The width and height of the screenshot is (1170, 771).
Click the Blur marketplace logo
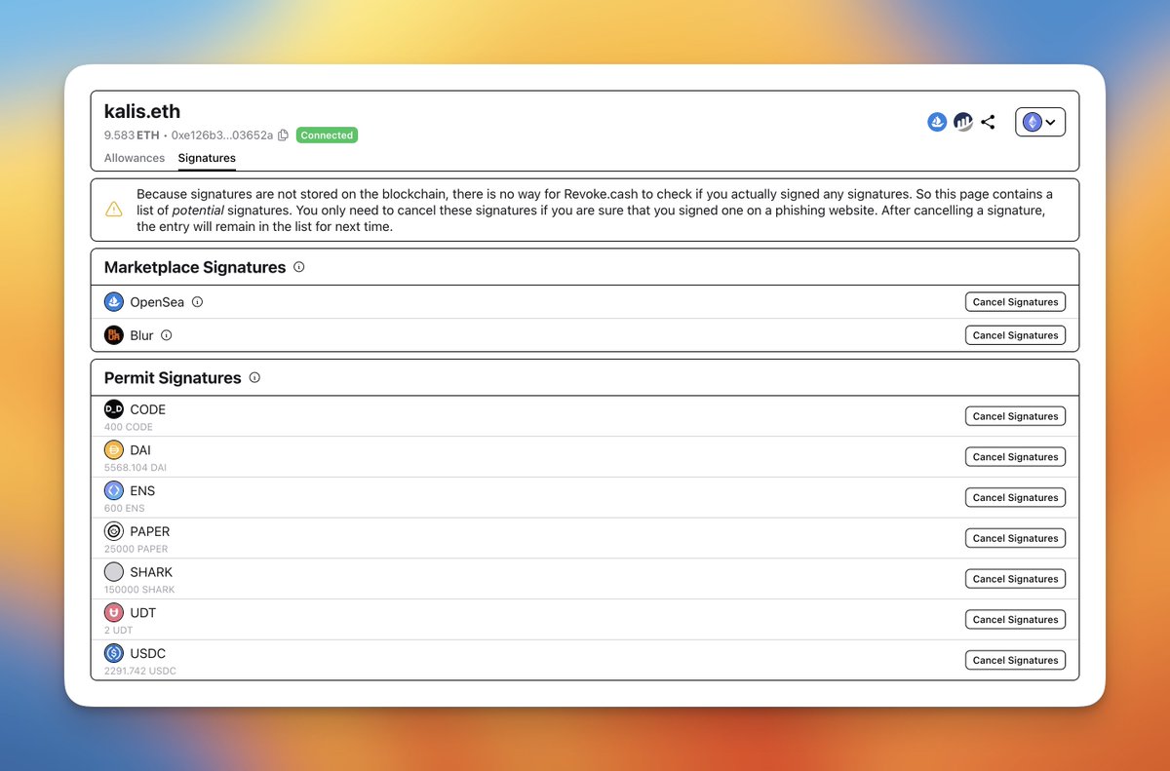(114, 335)
